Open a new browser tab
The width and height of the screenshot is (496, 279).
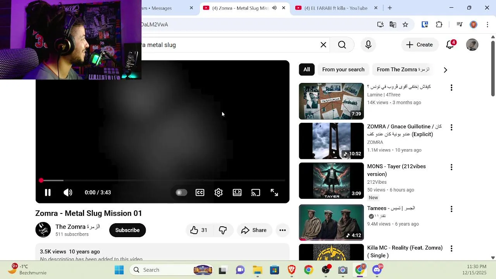[390, 8]
